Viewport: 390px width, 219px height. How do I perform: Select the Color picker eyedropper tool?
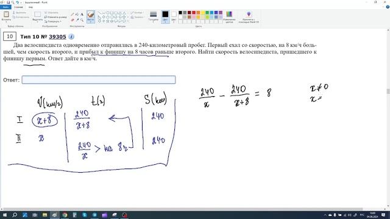click(77, 19)
